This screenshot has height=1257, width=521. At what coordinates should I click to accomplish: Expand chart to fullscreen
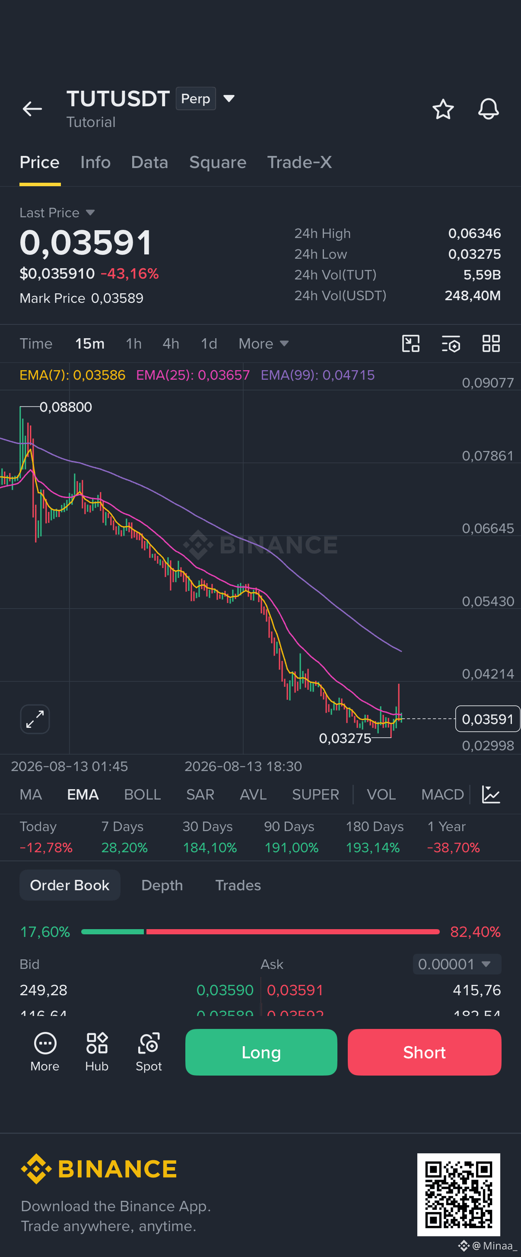[35, 719]
